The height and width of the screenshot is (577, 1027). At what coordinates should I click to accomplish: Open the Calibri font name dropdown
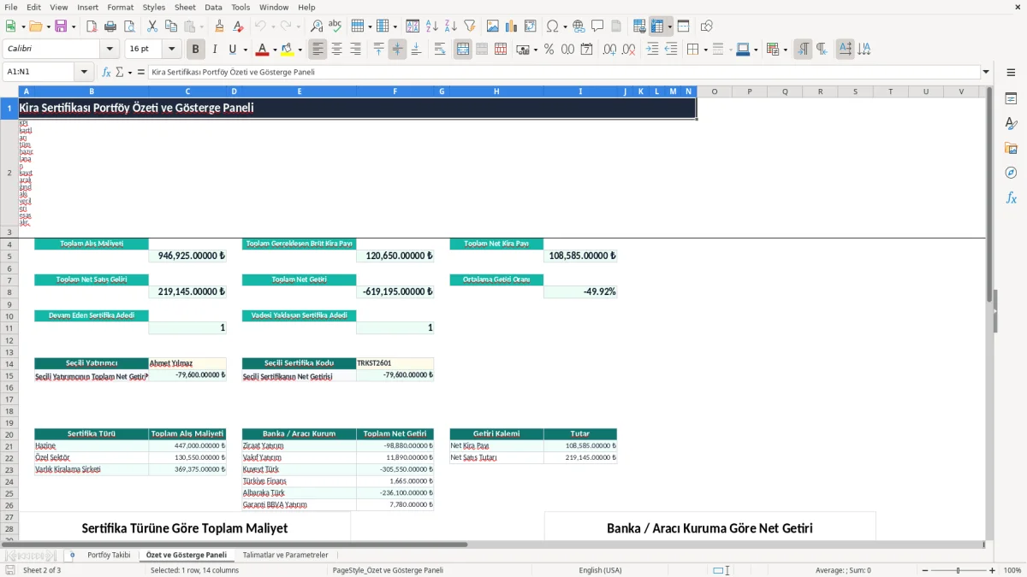click(110, 50)
